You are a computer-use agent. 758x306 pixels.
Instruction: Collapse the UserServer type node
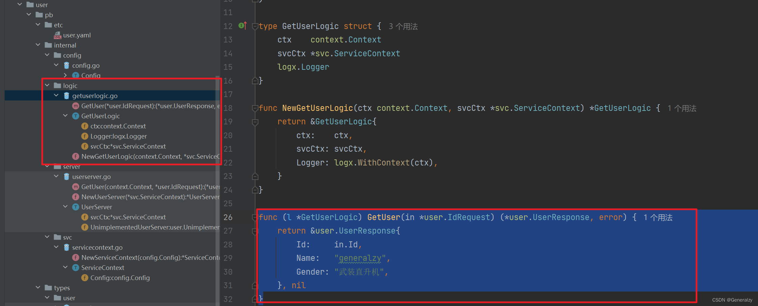(65, 207)
